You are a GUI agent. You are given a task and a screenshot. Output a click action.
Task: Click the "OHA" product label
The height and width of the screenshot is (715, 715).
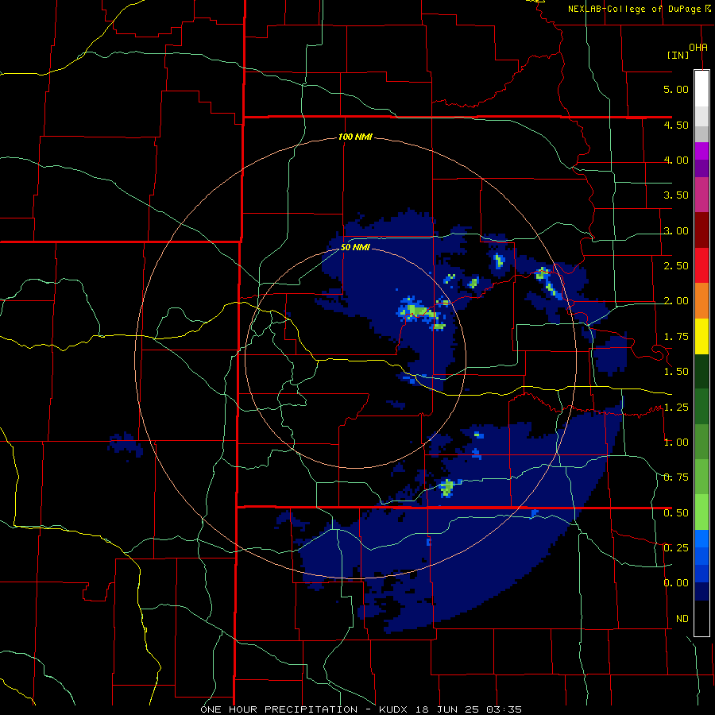click(698, 48)
